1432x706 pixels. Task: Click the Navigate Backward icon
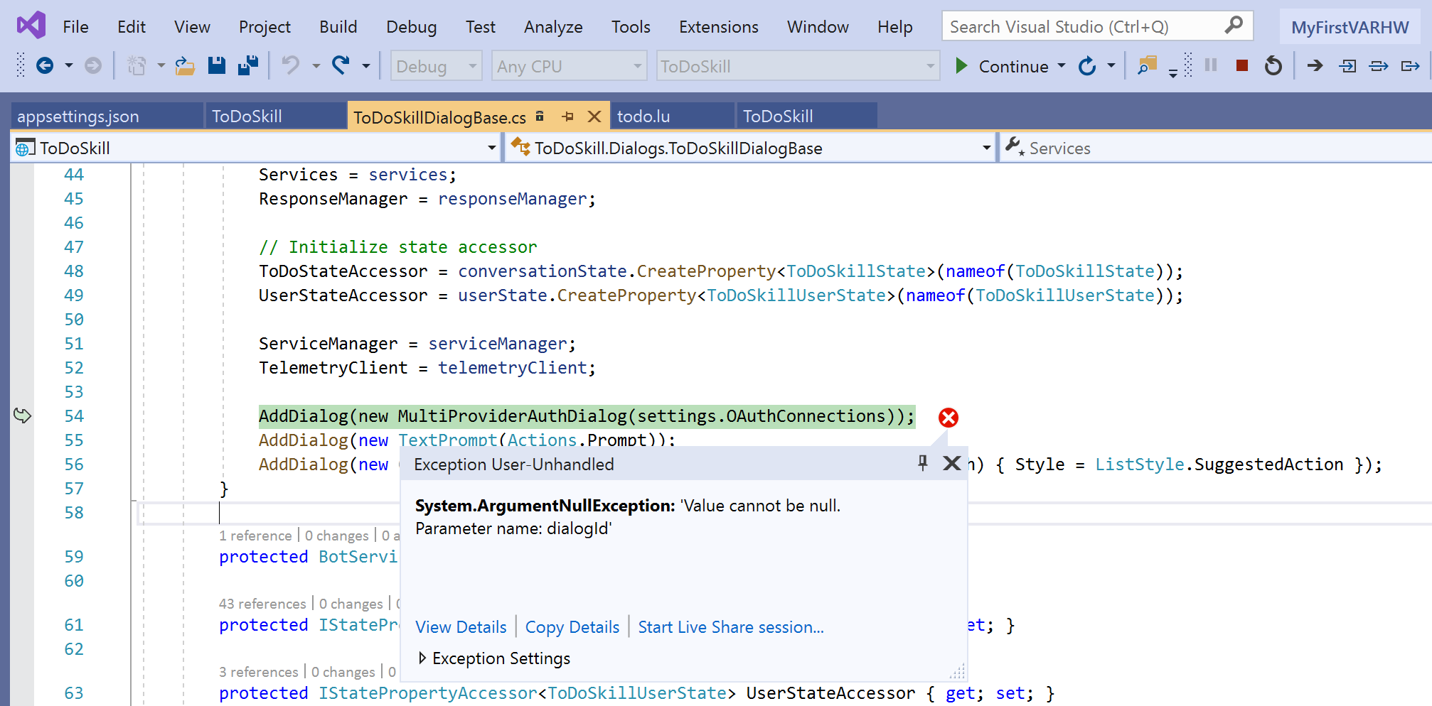pos(46,65)
